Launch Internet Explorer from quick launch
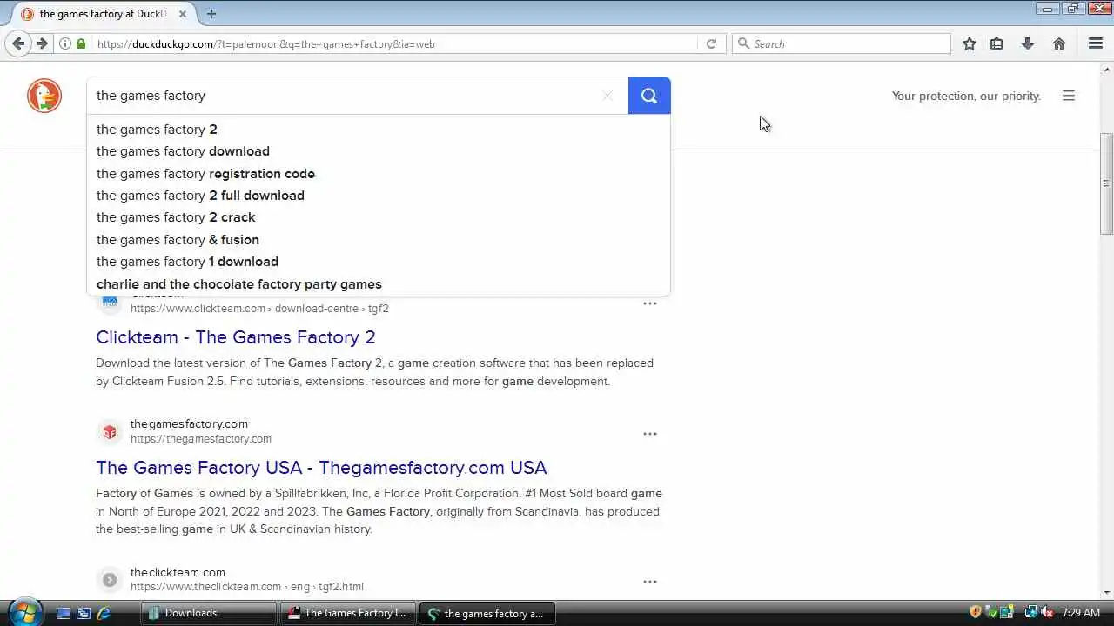 click(x=104, y=613)
